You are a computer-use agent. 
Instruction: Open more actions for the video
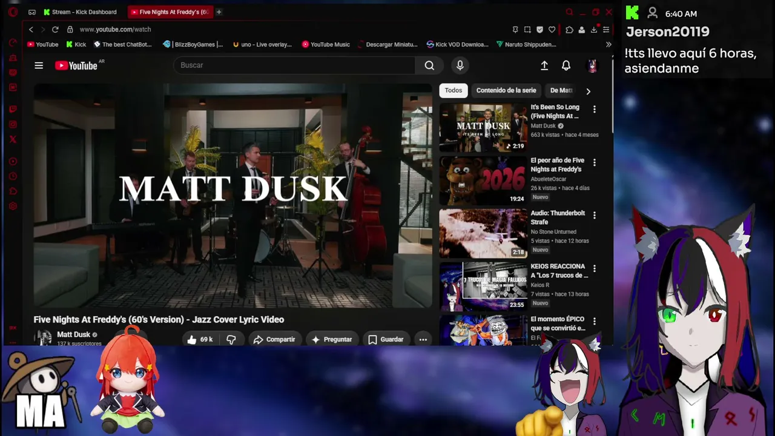click(423, 340)
